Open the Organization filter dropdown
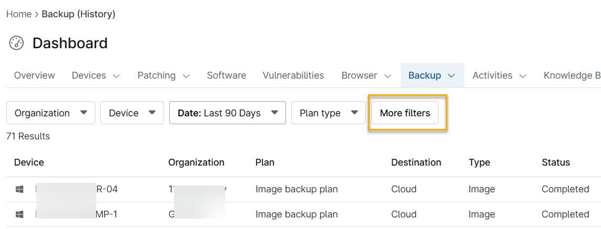This screenshot has height=229, width=601. point(50,113)
